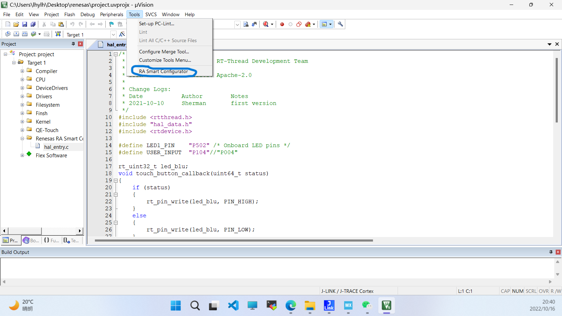Viewport: 562px width, 316px height.
Task: Switch to Templates tab at panel bottom
Action: (71, 241)
